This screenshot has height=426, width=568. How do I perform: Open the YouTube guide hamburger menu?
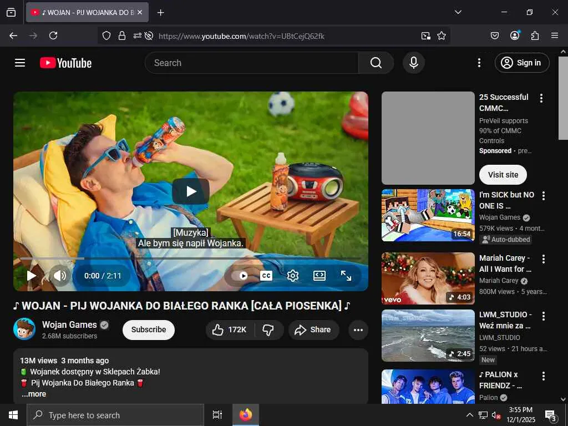point(20,63)
